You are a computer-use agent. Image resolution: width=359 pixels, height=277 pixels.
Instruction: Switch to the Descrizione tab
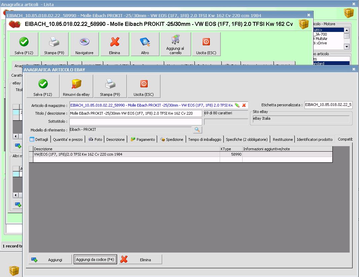pyautogui.click(x=115, y=139)
